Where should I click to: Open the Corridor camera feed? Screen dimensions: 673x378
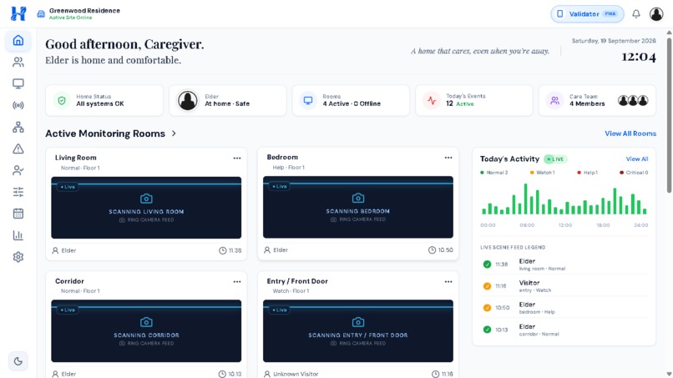point(146,330)
